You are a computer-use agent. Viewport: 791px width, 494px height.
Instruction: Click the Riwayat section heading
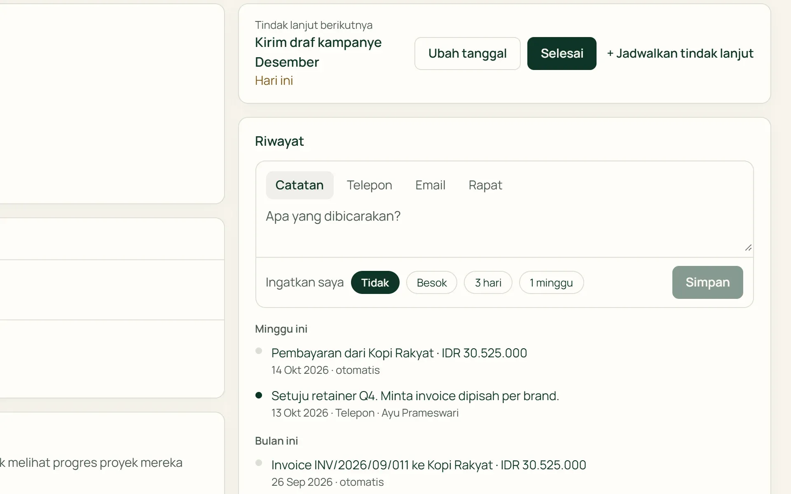pos(279,141)
